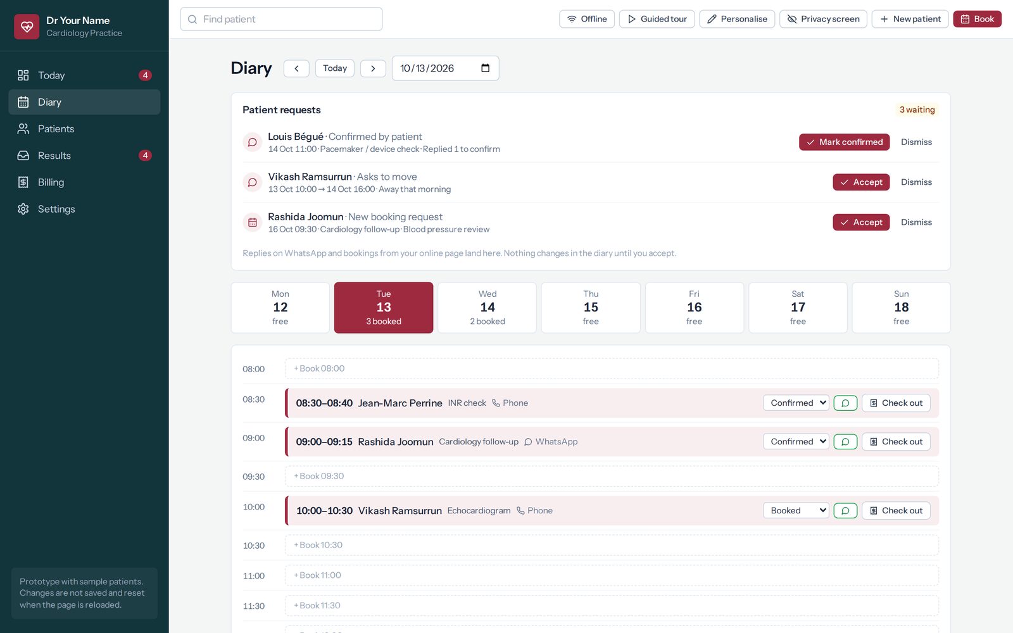Select Sun 18 day tab

(902, 308)
